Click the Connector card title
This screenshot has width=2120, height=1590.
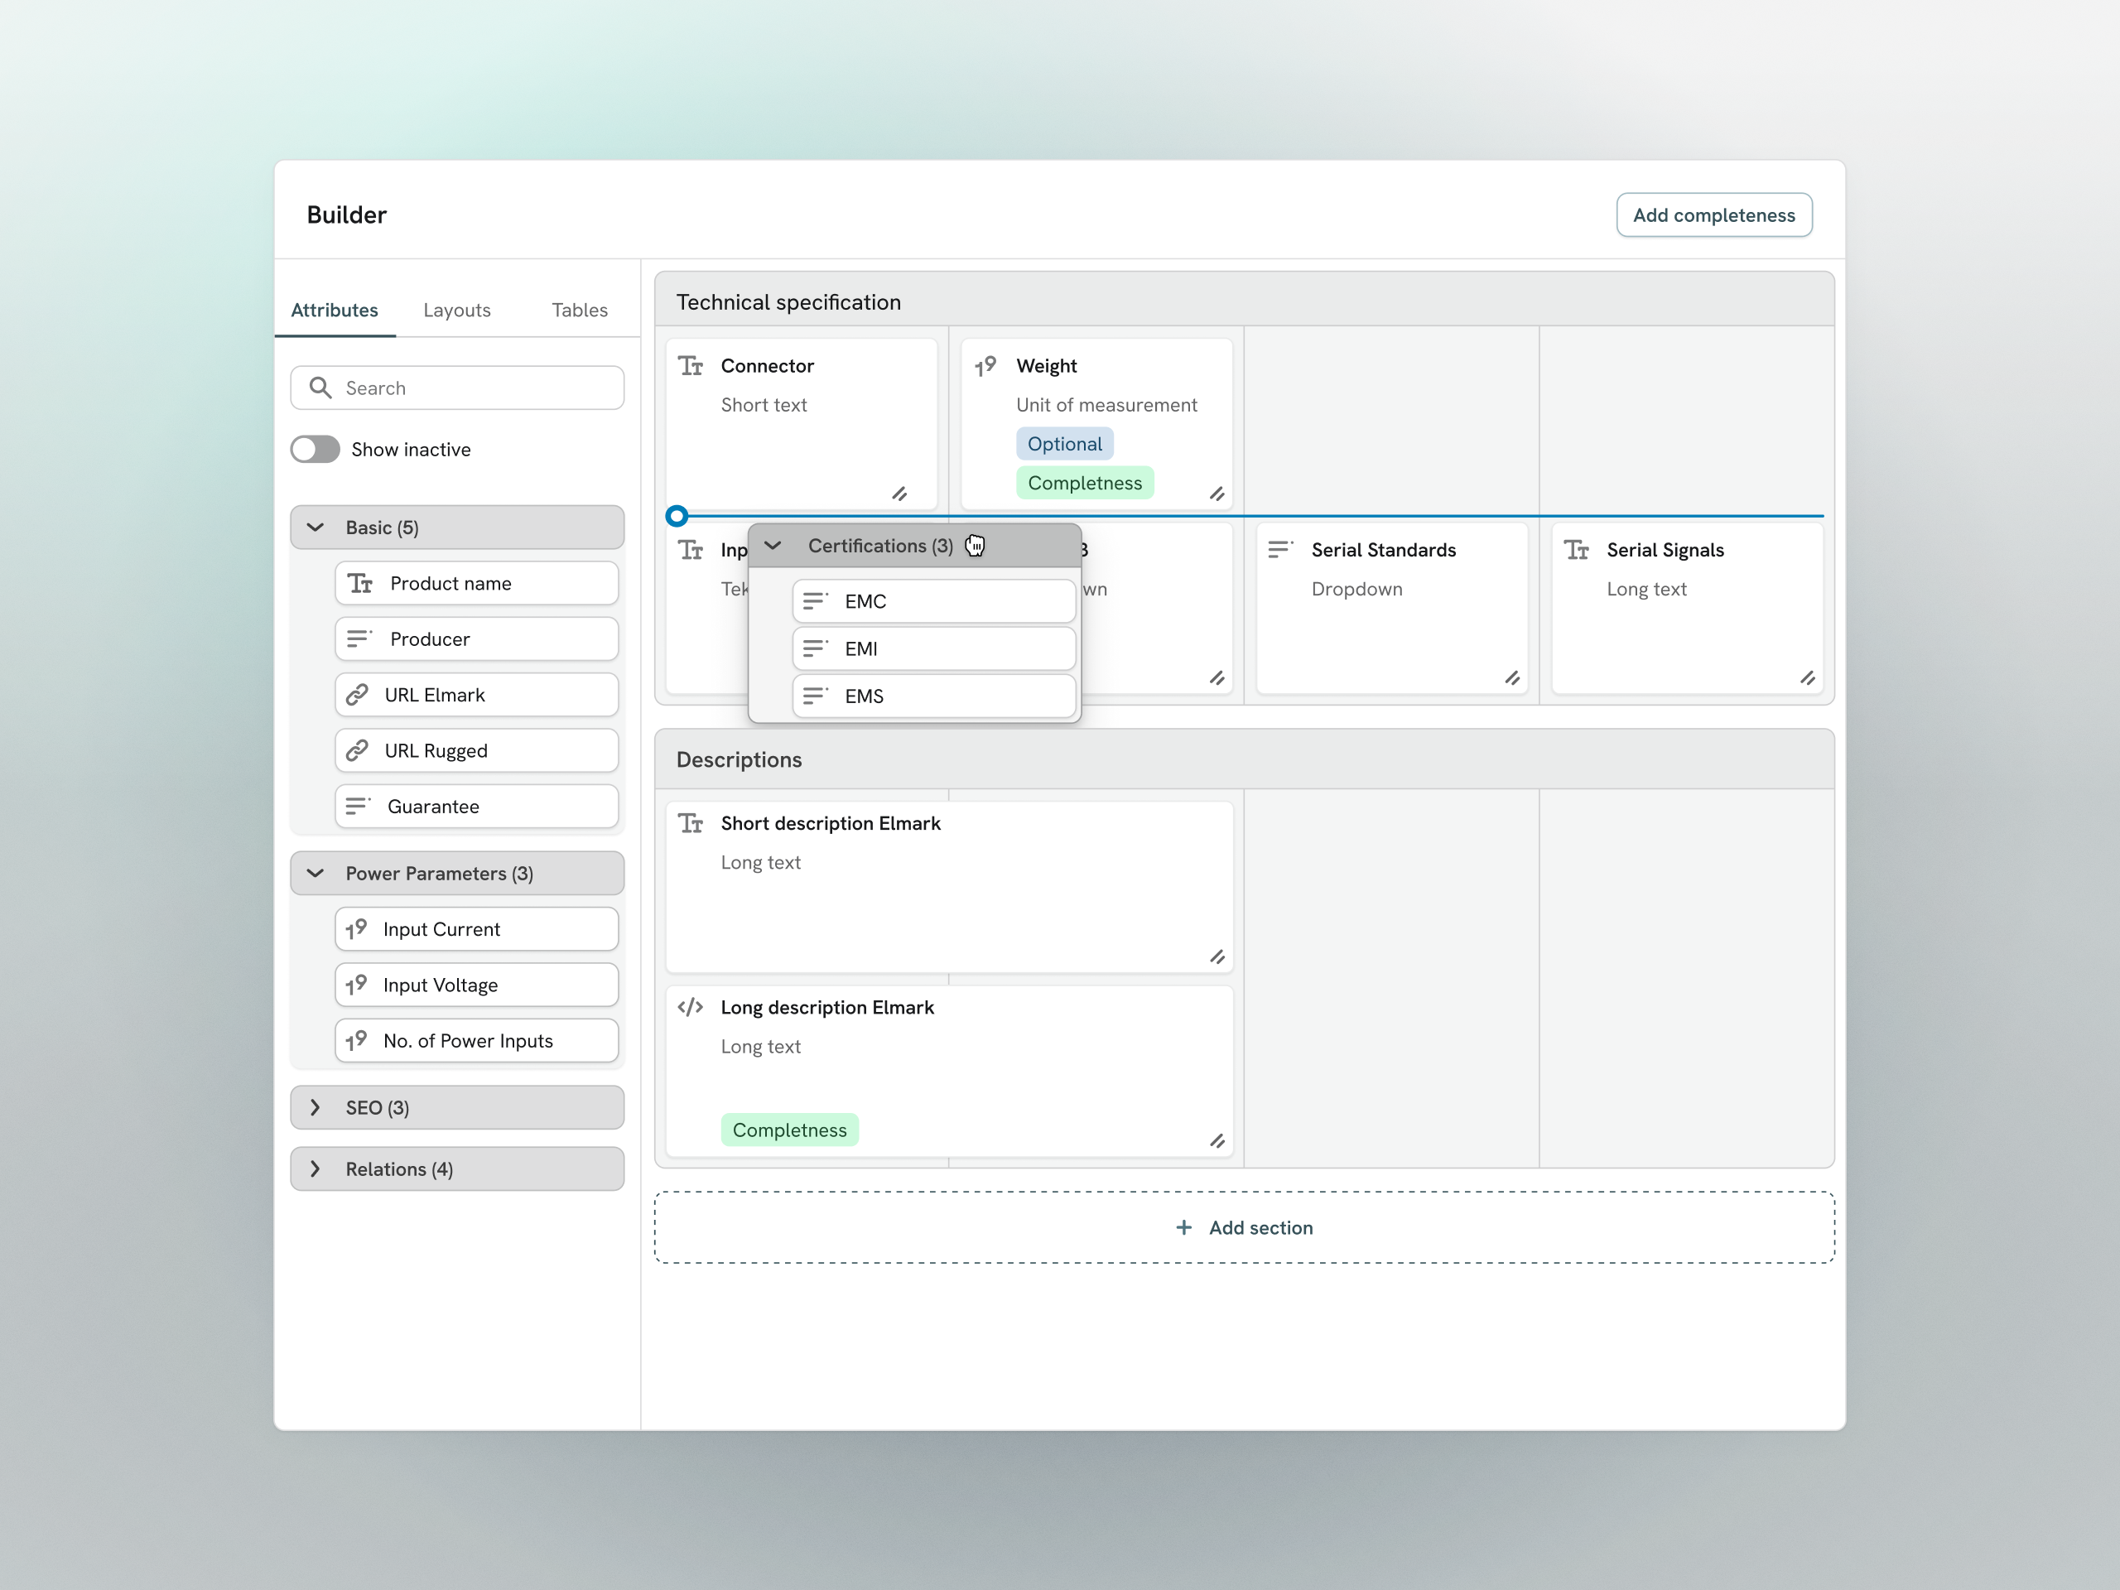coord(767,366)
